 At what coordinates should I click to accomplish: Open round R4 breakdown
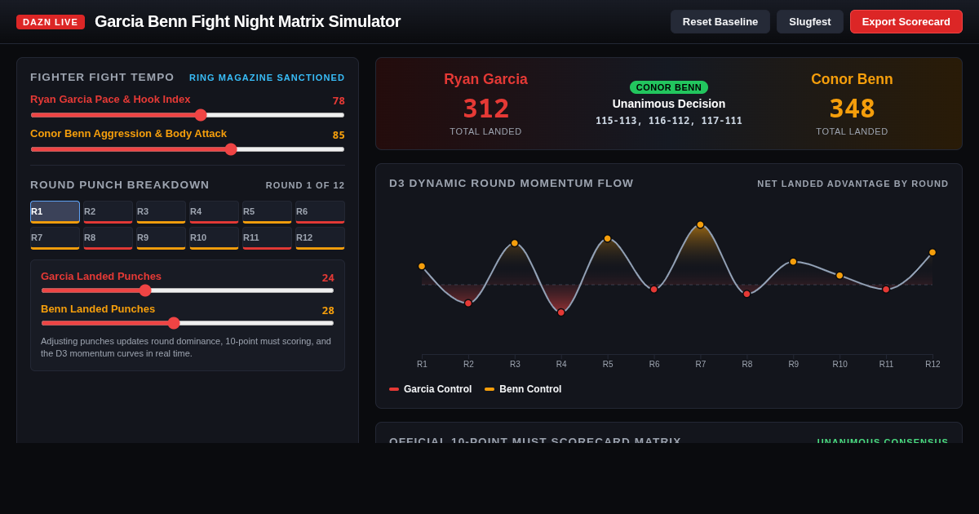[x=214, y=212]
